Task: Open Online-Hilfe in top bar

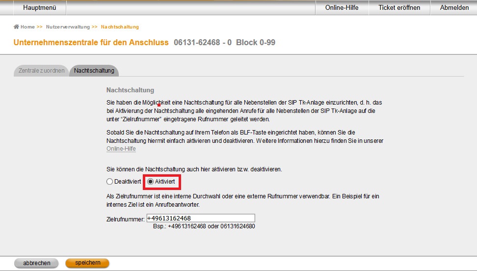Action: click(x=342, y=8)
